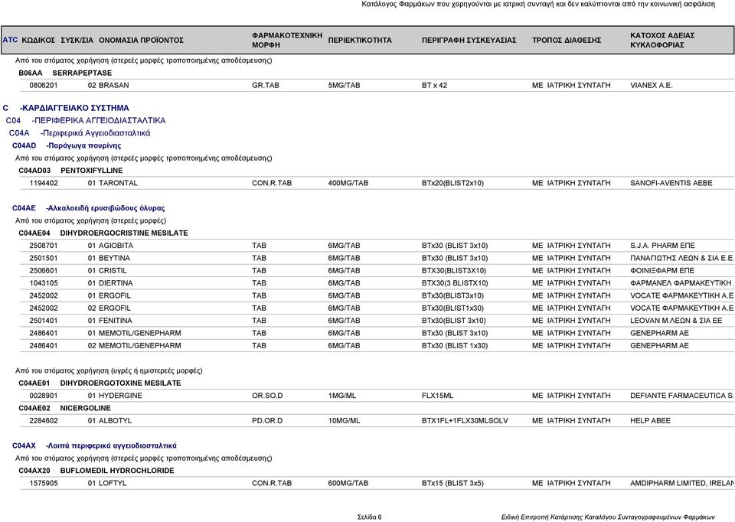Click the product name "BRASAN"
The image size is (735, 522).
pyautogui.click(x=114, y=85)
